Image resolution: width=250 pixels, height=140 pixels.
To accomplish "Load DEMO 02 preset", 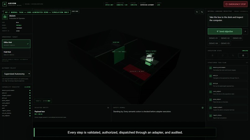I will 225,38.
